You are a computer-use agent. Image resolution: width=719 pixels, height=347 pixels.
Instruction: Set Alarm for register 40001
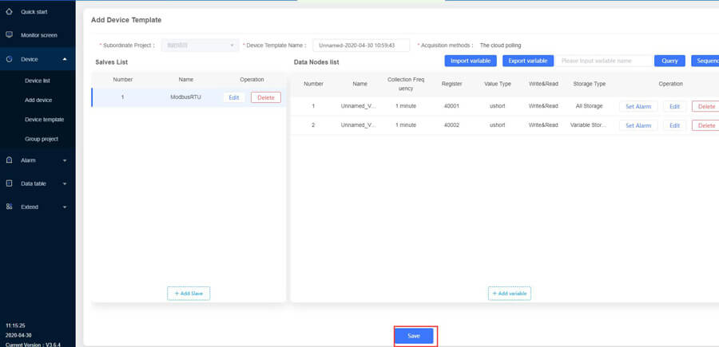(x=638, y=106)
